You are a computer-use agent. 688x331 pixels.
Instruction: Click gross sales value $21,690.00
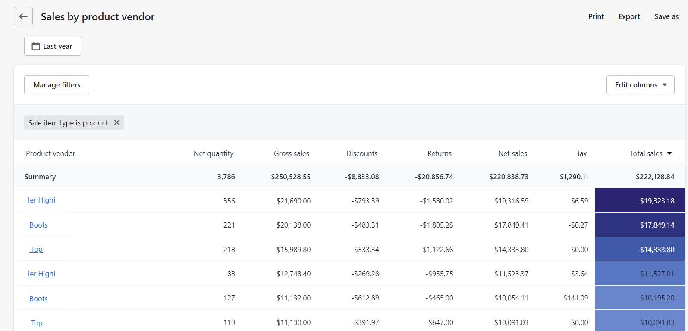point(294,201)
